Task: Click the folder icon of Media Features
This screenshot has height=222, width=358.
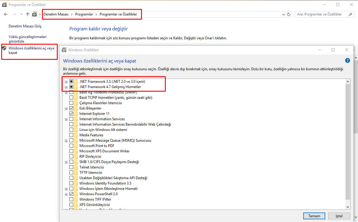Action: point(76,135)
